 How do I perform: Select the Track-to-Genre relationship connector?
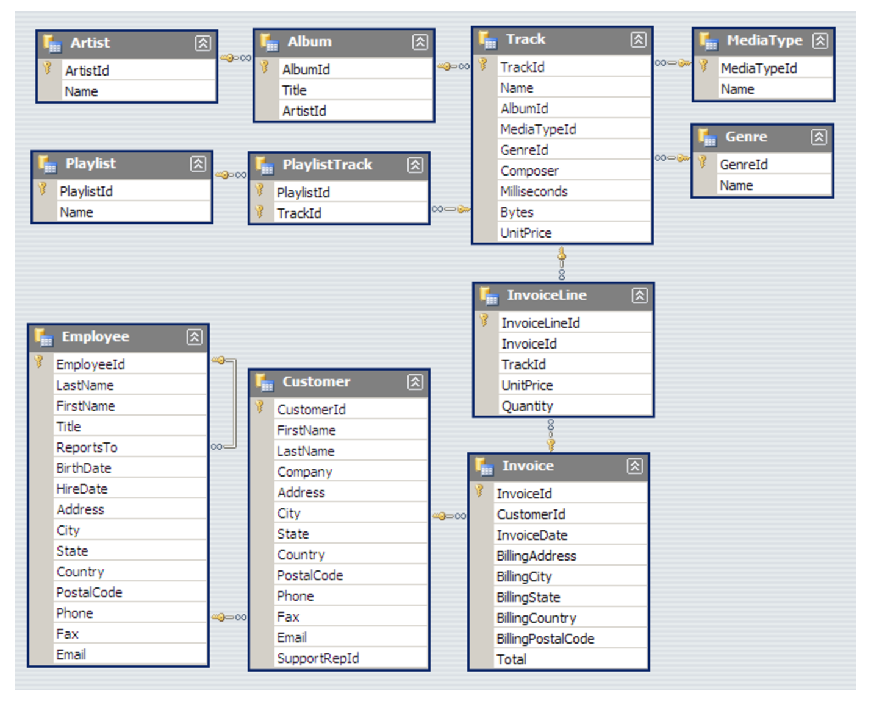[672, 158]
